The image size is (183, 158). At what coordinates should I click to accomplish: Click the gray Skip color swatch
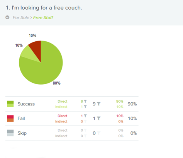pyautogui.click(x=10, y=133)
